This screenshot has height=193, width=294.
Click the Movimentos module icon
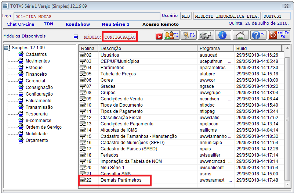pos(21,61)
